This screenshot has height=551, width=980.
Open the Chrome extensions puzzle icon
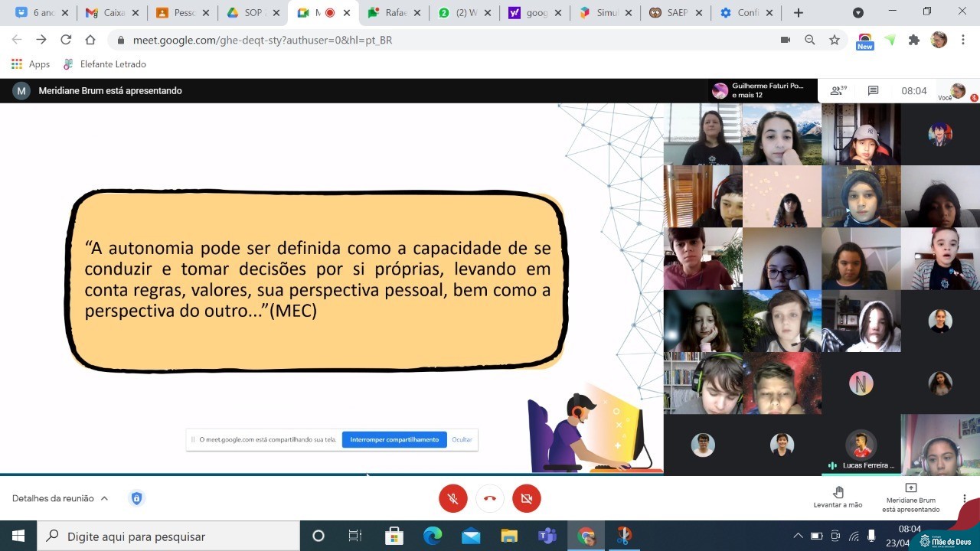(x=913, y=40)
